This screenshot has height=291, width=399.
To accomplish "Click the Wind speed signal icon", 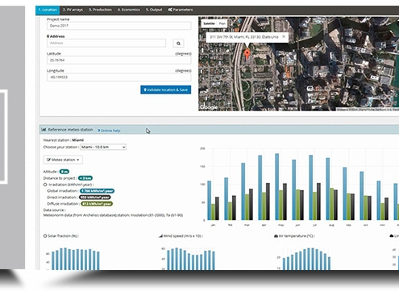I will coord(160,236).
